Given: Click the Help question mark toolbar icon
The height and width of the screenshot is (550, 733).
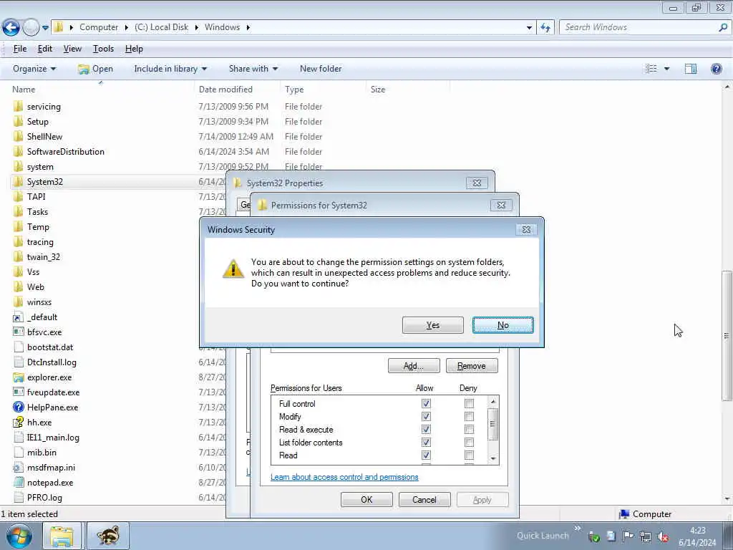Looking at the screenshot, I should [716, 69].
